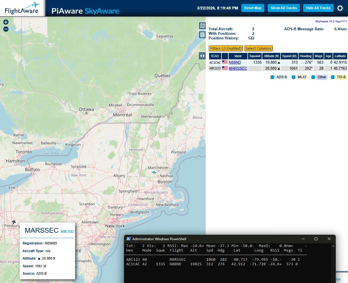This screenshot has height=283, width=348.
Task: Zoom out the map with minus icon
Action: [6, 29]
